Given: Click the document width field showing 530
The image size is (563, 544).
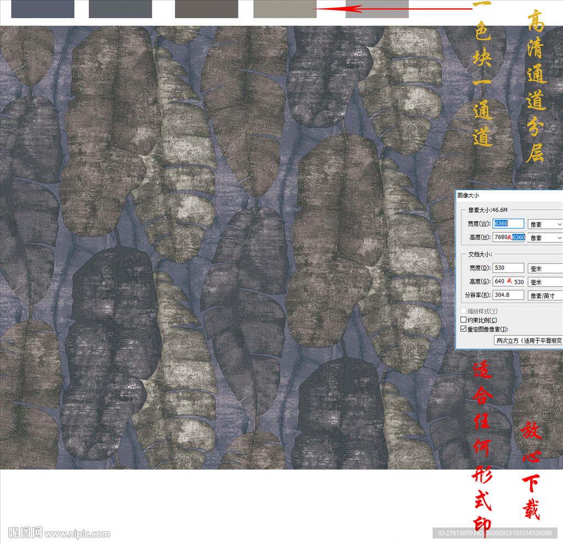Looking at the screenshot, I should (x=508, y=268).
